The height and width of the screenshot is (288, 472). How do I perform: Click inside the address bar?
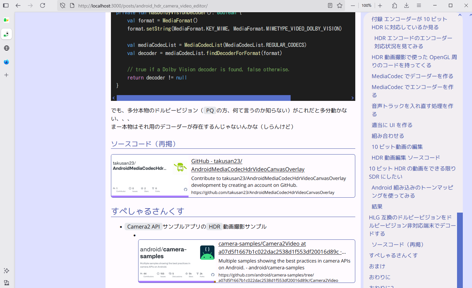(x=170, y=5)
